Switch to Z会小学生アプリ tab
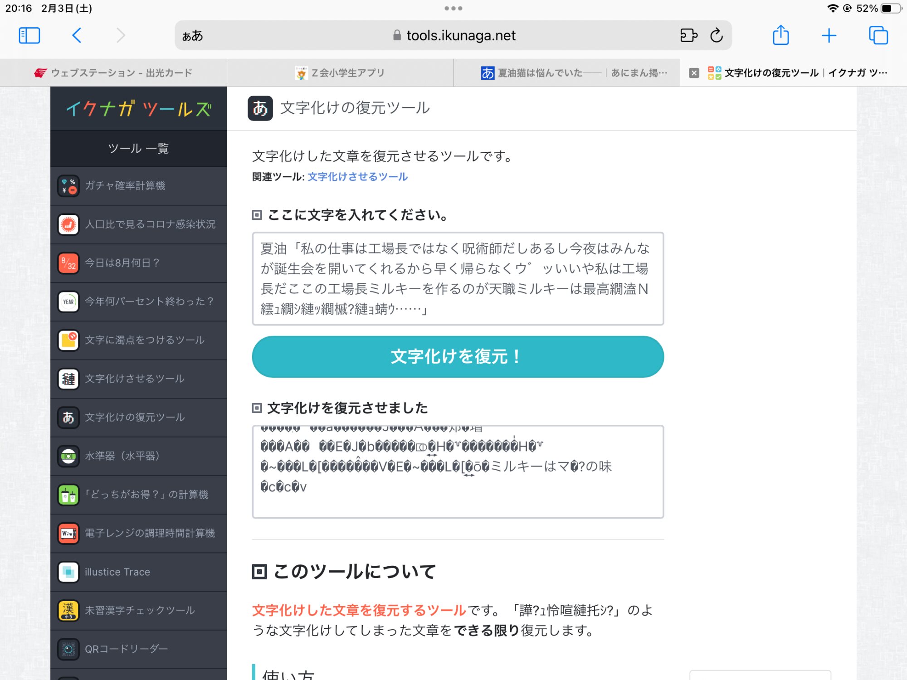907x680 pixels. pos(340,73)
